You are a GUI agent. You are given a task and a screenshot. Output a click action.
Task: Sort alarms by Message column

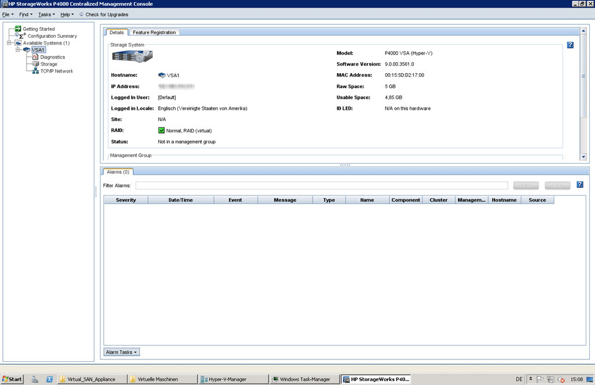point(285,200)
